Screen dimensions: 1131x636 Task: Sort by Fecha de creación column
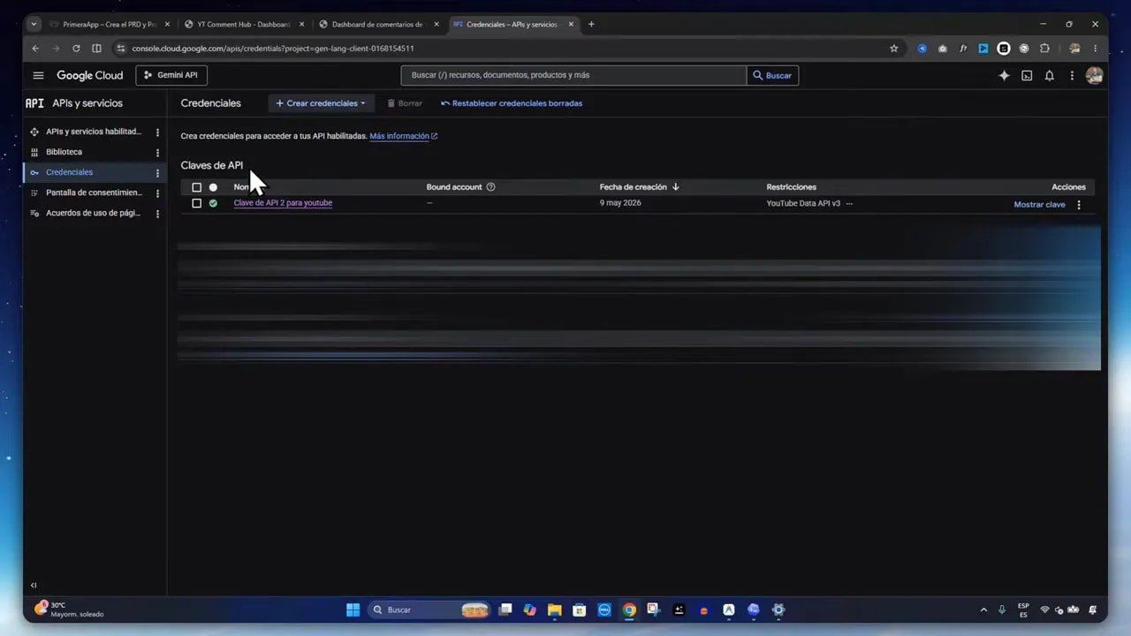pyautogui.click(x=639, y=187)
